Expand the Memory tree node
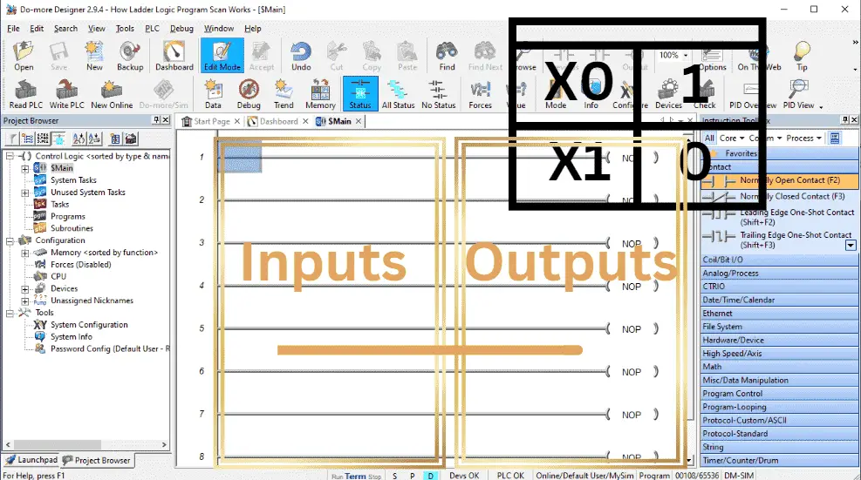The width and height of the screenshot is (861, 480). (x=25, y=253)
